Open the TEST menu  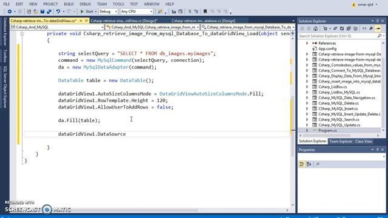[x=134, y=4]
